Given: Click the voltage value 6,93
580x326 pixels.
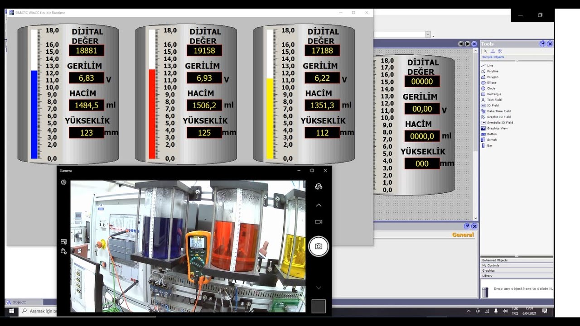Looking at the screenshot, I should 204,78.
